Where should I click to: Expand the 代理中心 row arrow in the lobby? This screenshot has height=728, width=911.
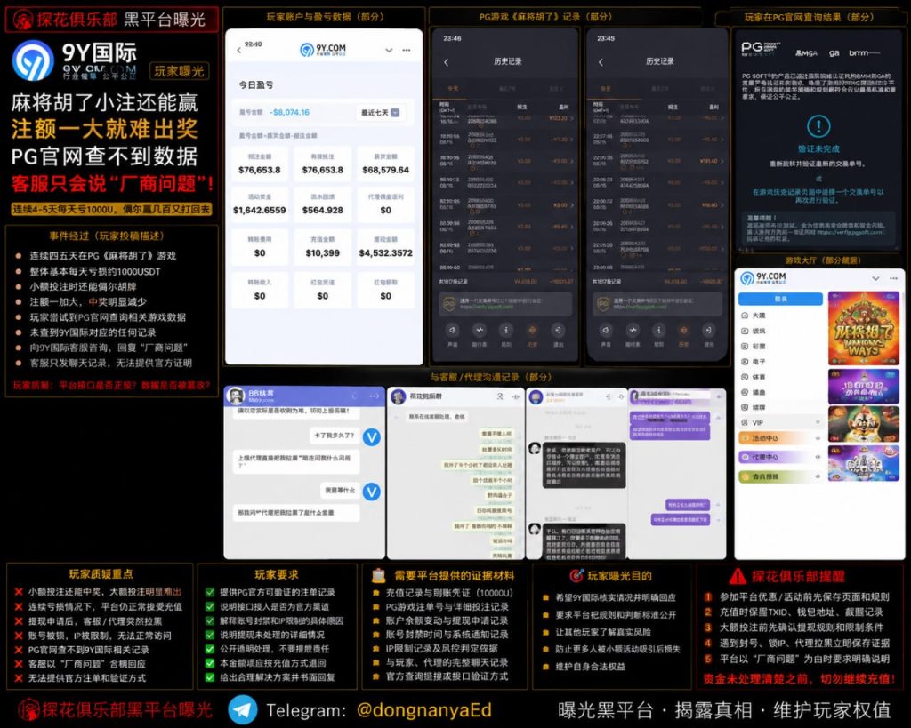pyautogui.click(x=817, y=458)
